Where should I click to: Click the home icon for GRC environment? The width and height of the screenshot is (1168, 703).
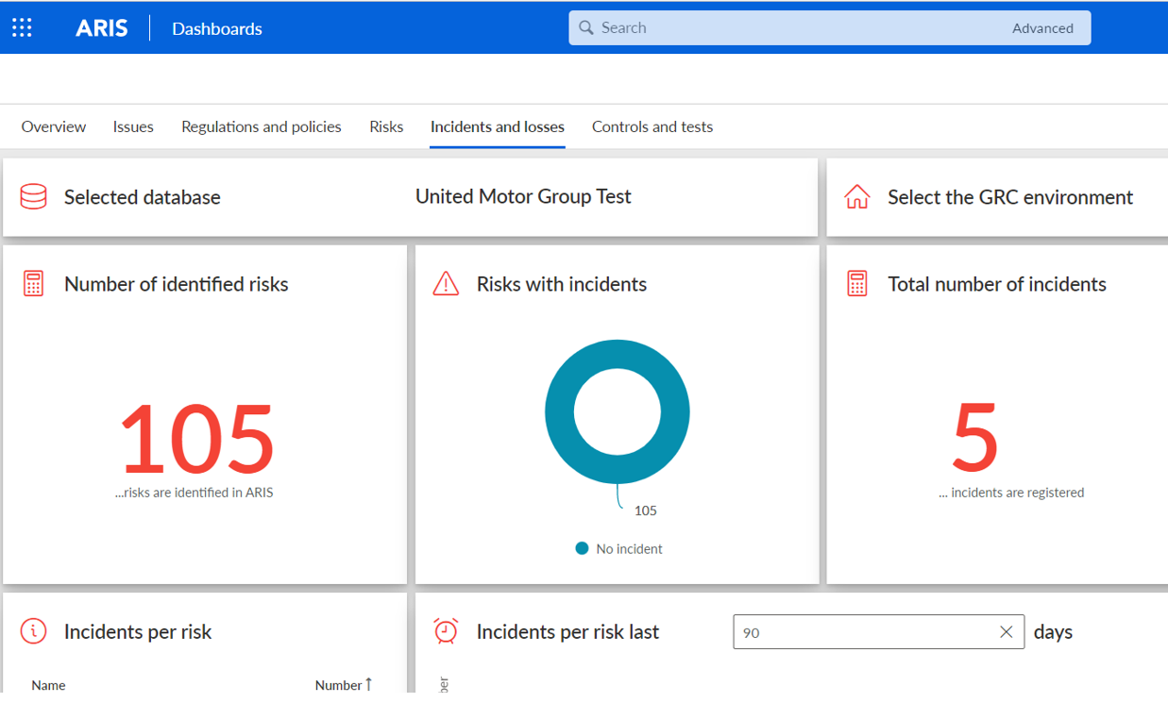pos(857,197)
